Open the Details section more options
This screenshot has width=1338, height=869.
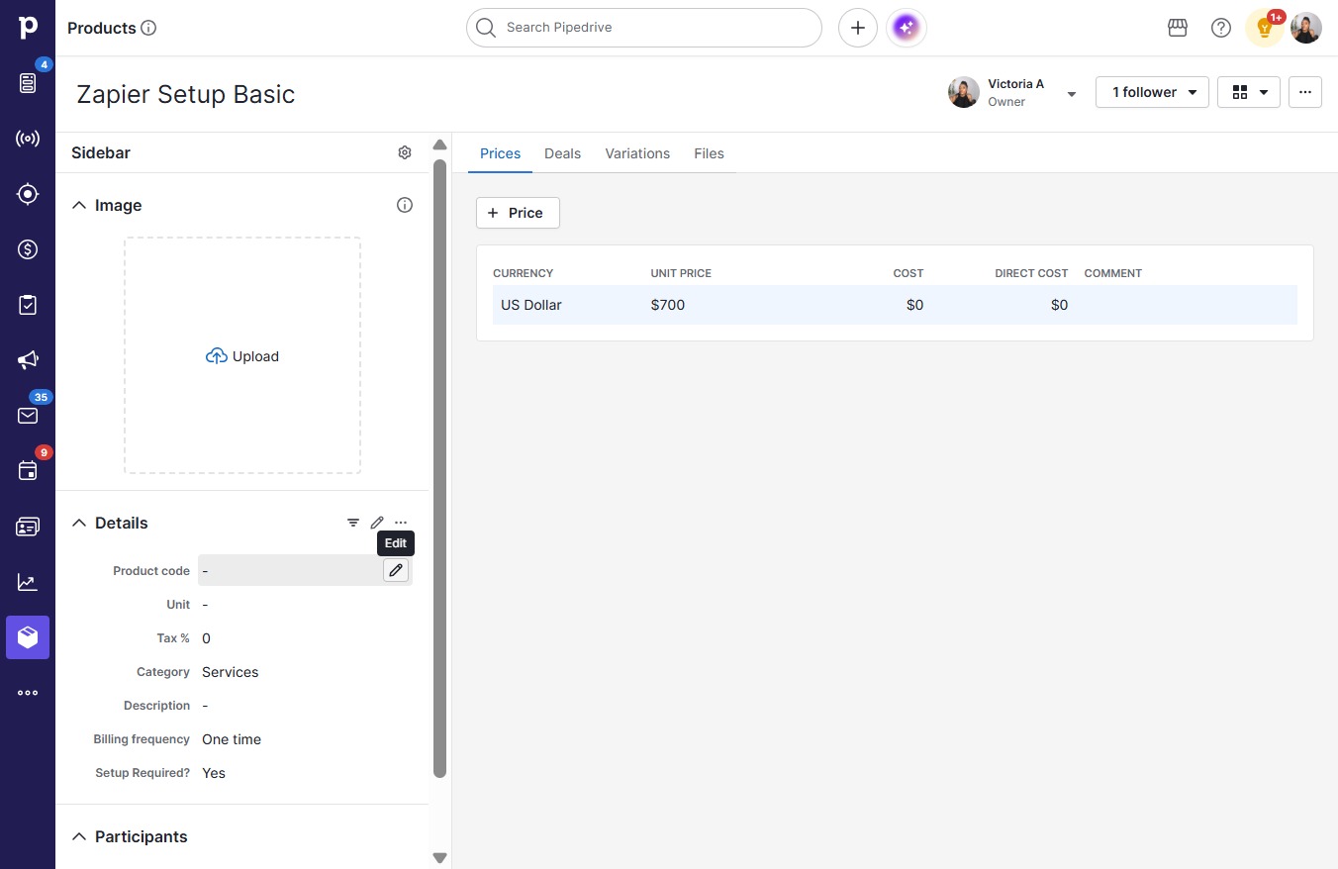point(401,523)
